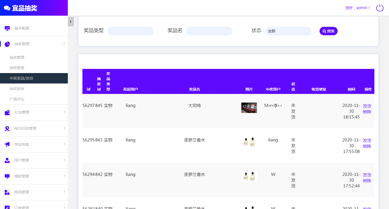Viewport: 389px width, 209px height.
Task: Click 圣罗兰香水 in row 56295
Action: [x=194, y=140]
